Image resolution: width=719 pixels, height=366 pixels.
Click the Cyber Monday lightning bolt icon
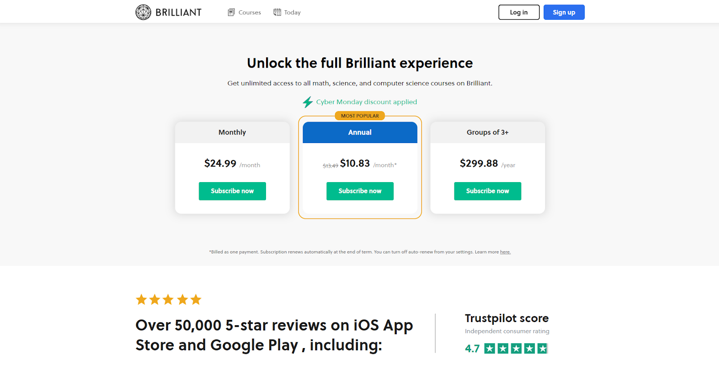[x=307, y=102]
